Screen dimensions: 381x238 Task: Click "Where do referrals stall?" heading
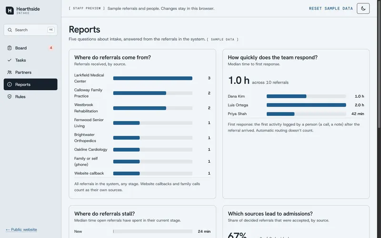104,214
